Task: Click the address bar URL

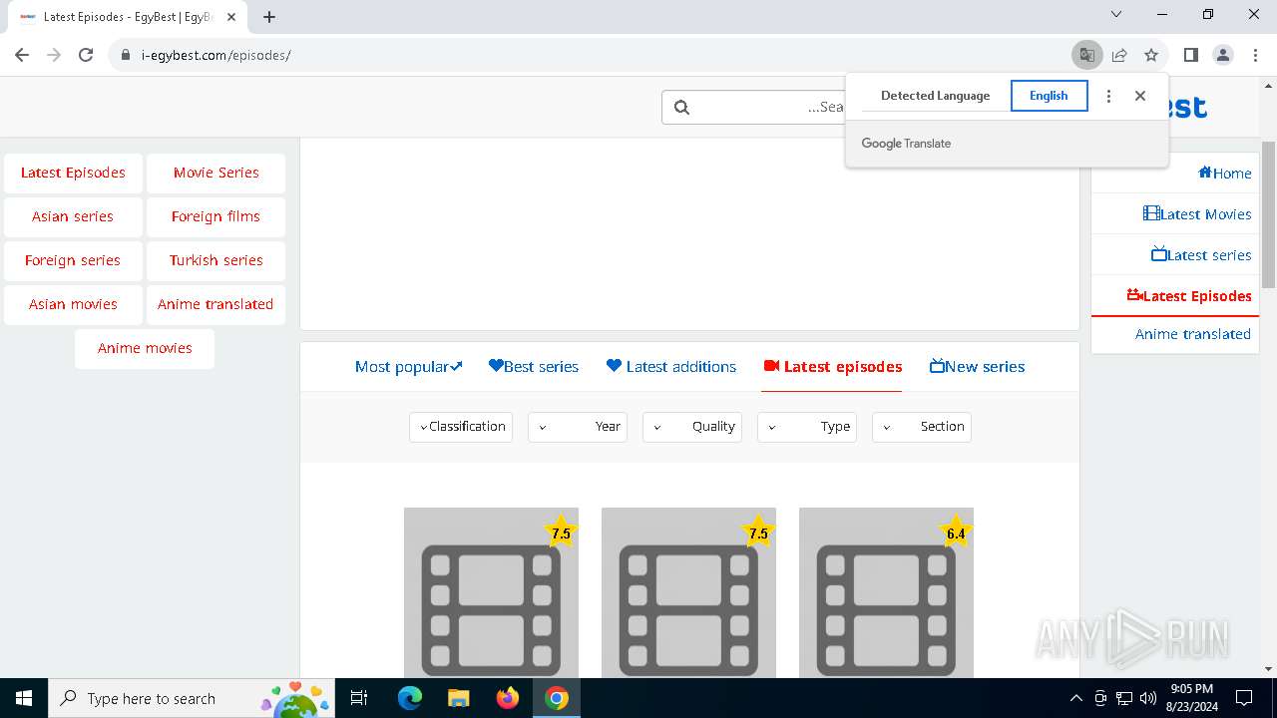Action: [216, 55]
